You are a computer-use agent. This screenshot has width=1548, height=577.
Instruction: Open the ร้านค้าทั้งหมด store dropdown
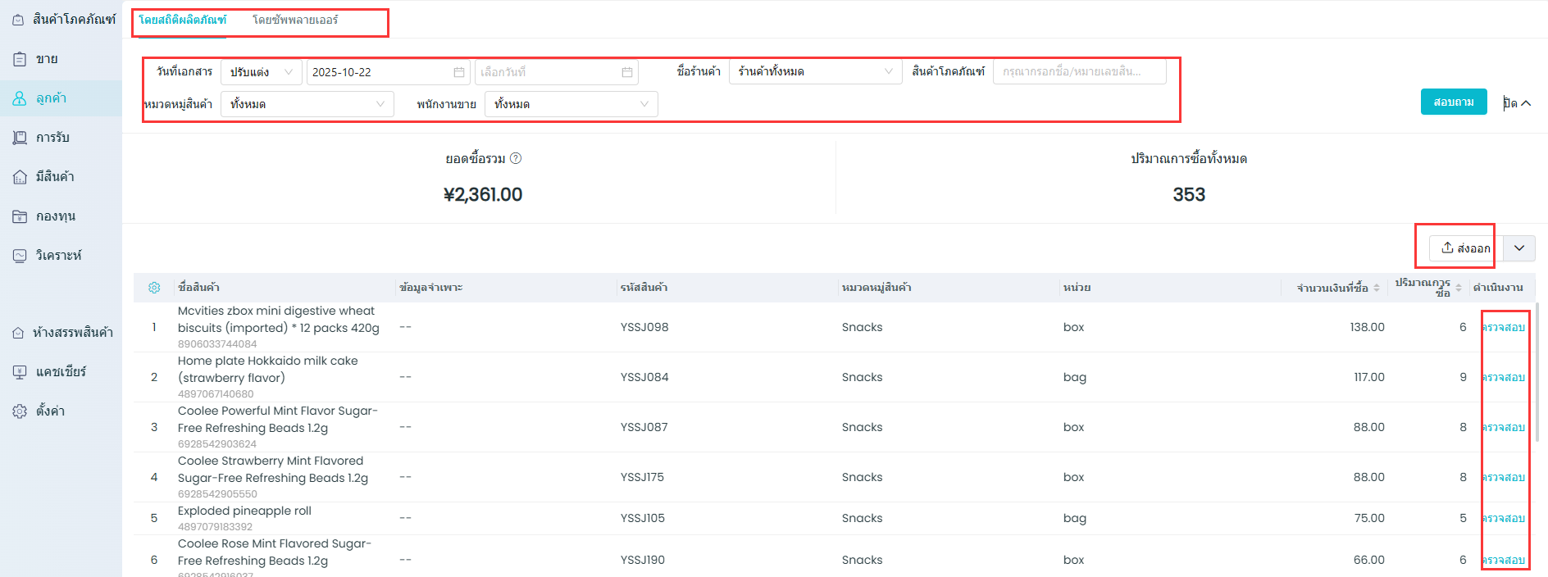[814, 72]
